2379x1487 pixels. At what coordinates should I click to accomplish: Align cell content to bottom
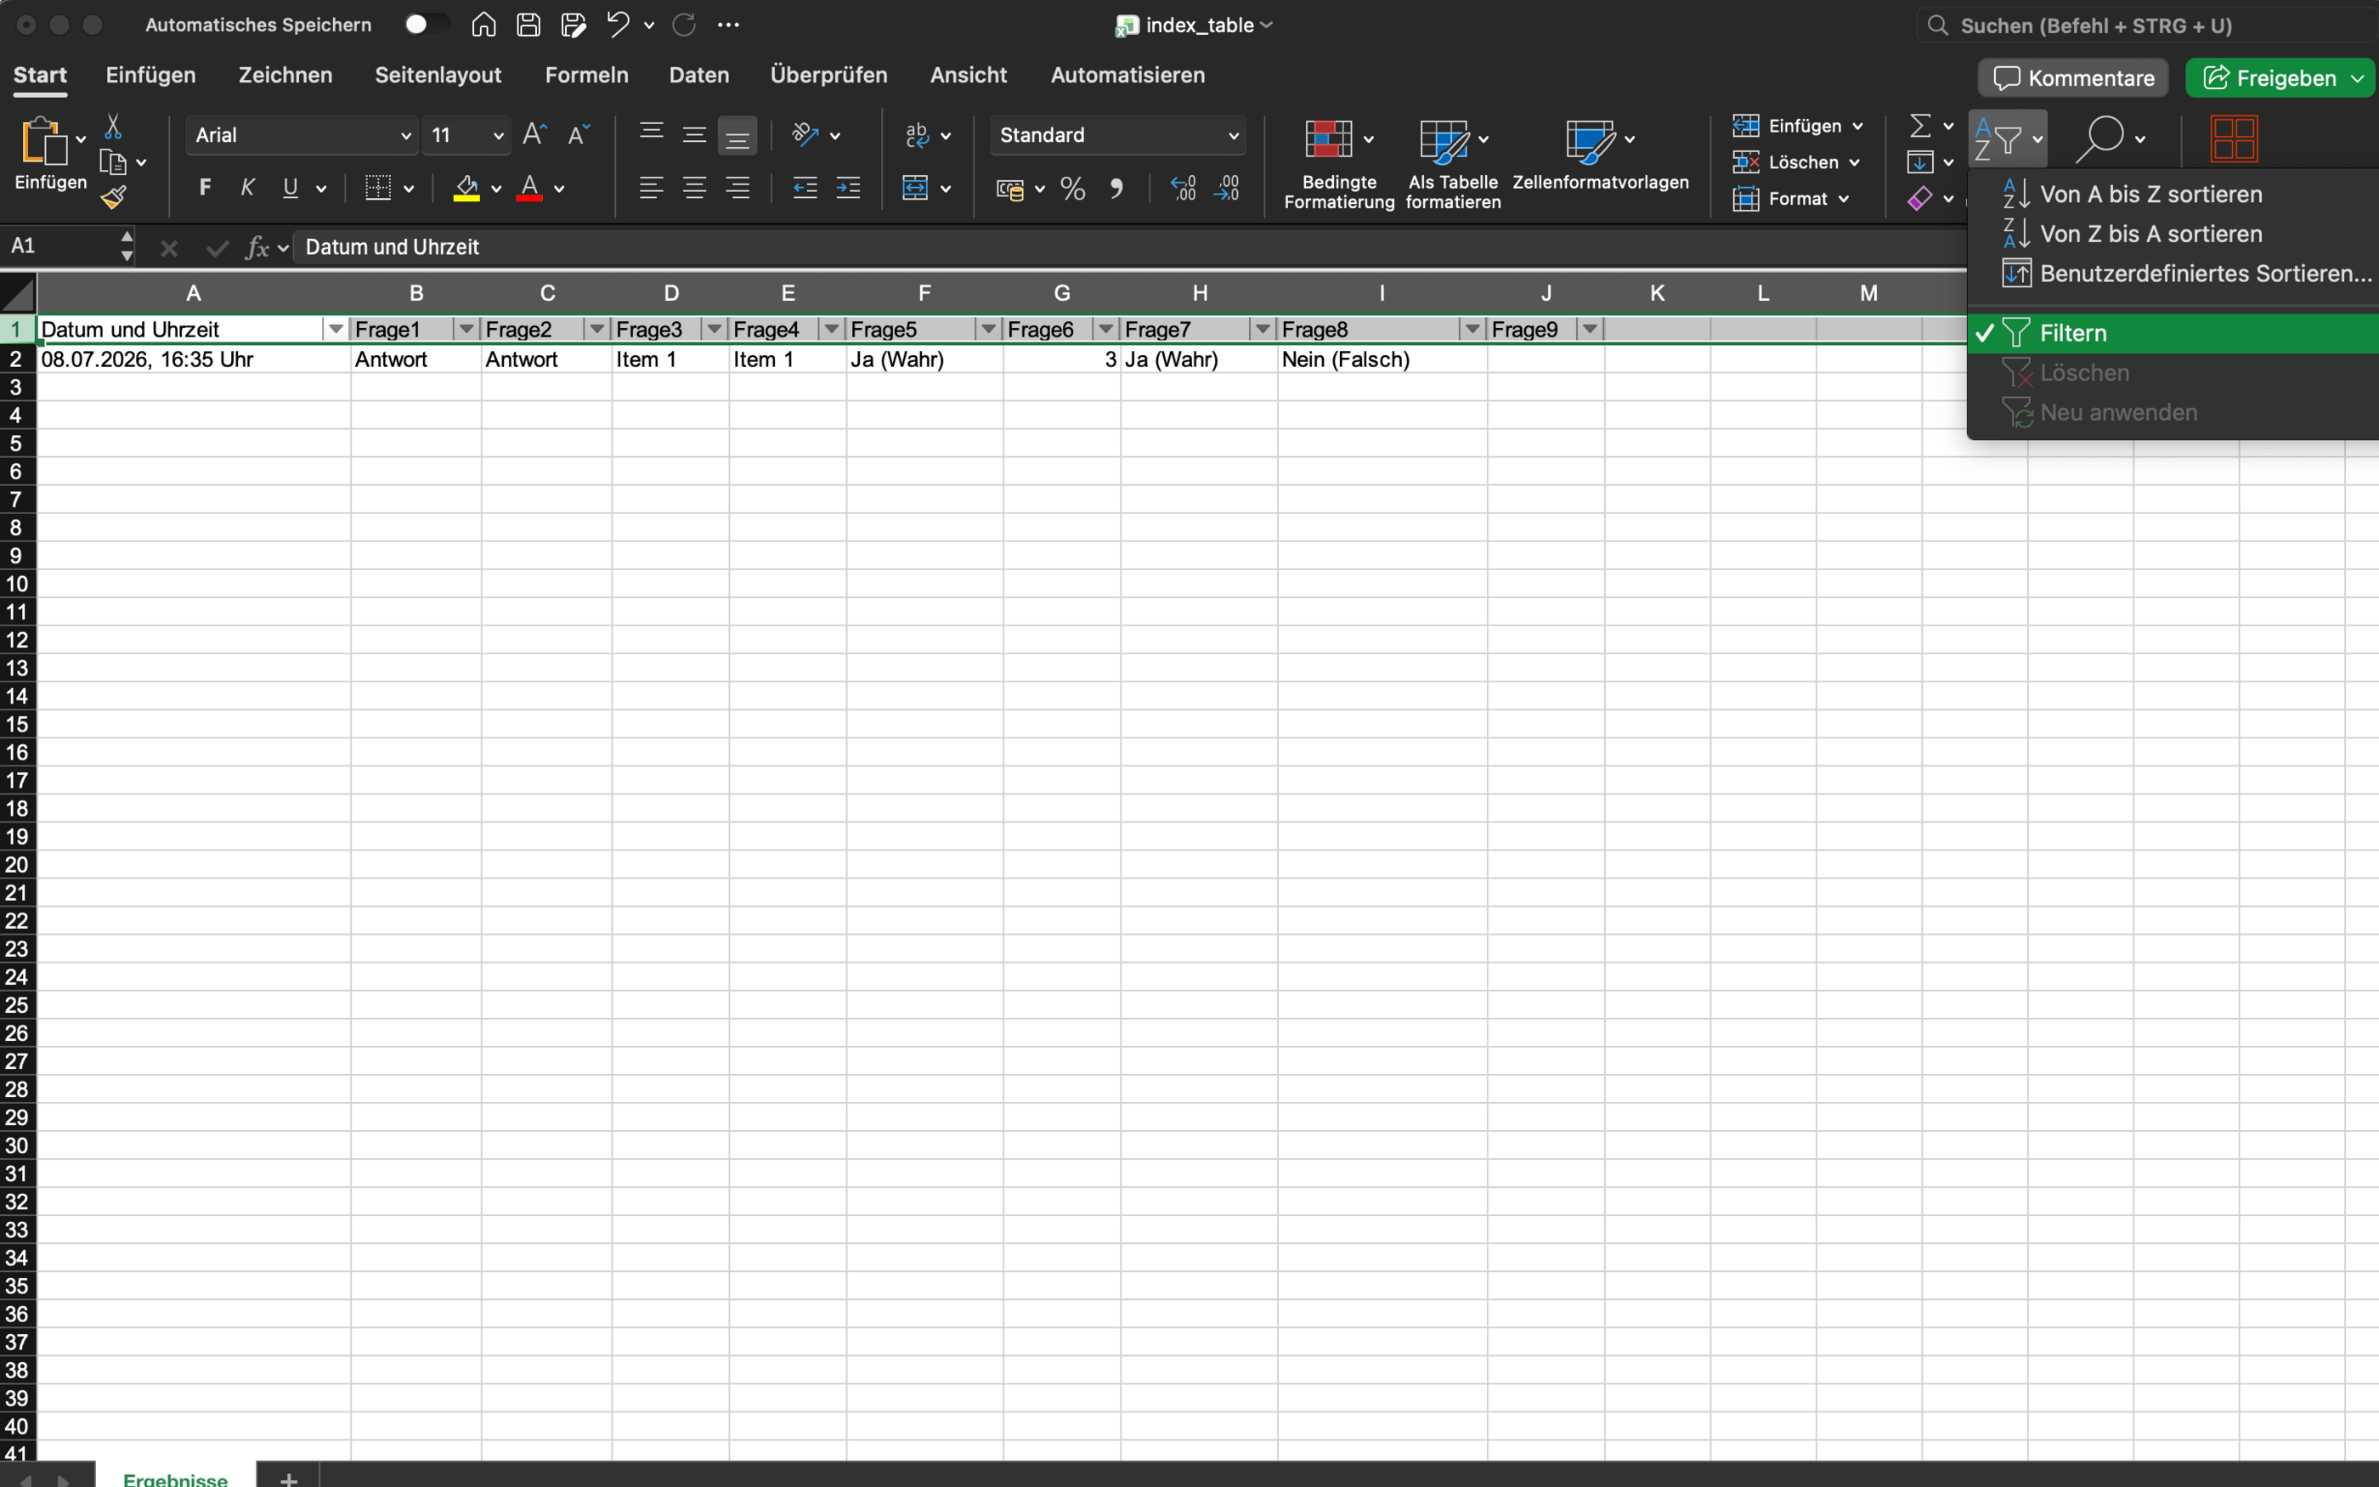click(737, 136)
